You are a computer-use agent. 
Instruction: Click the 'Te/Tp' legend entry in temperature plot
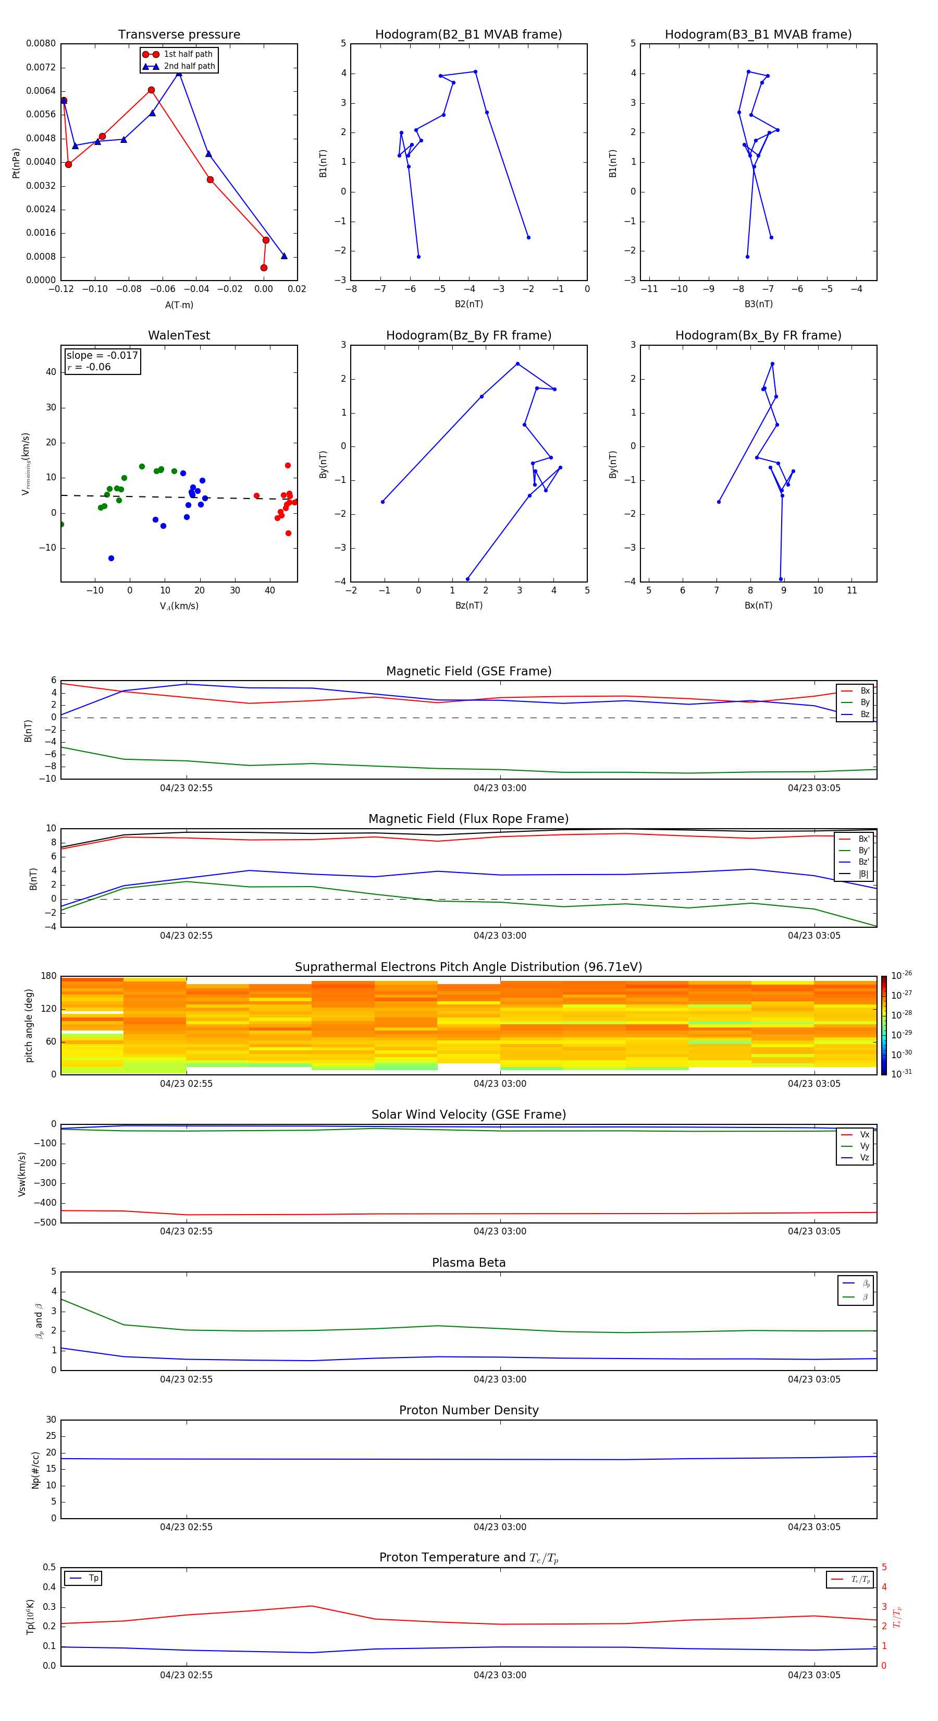(x=850, y=1580)
